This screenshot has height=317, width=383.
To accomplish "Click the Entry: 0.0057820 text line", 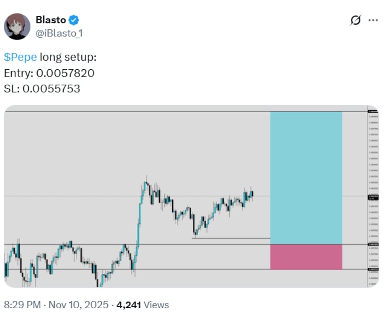I will [49, 73].
